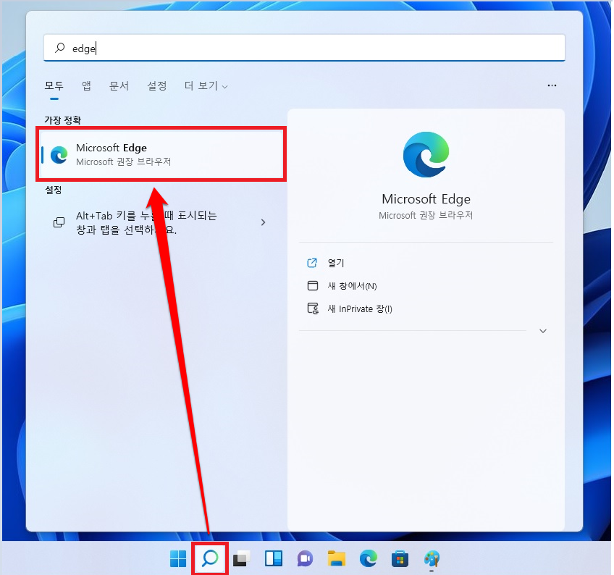Viewport: 614px width, 575px height.
Task: Click the 새 창에서 window icon
Action: [x=313, y=285]
